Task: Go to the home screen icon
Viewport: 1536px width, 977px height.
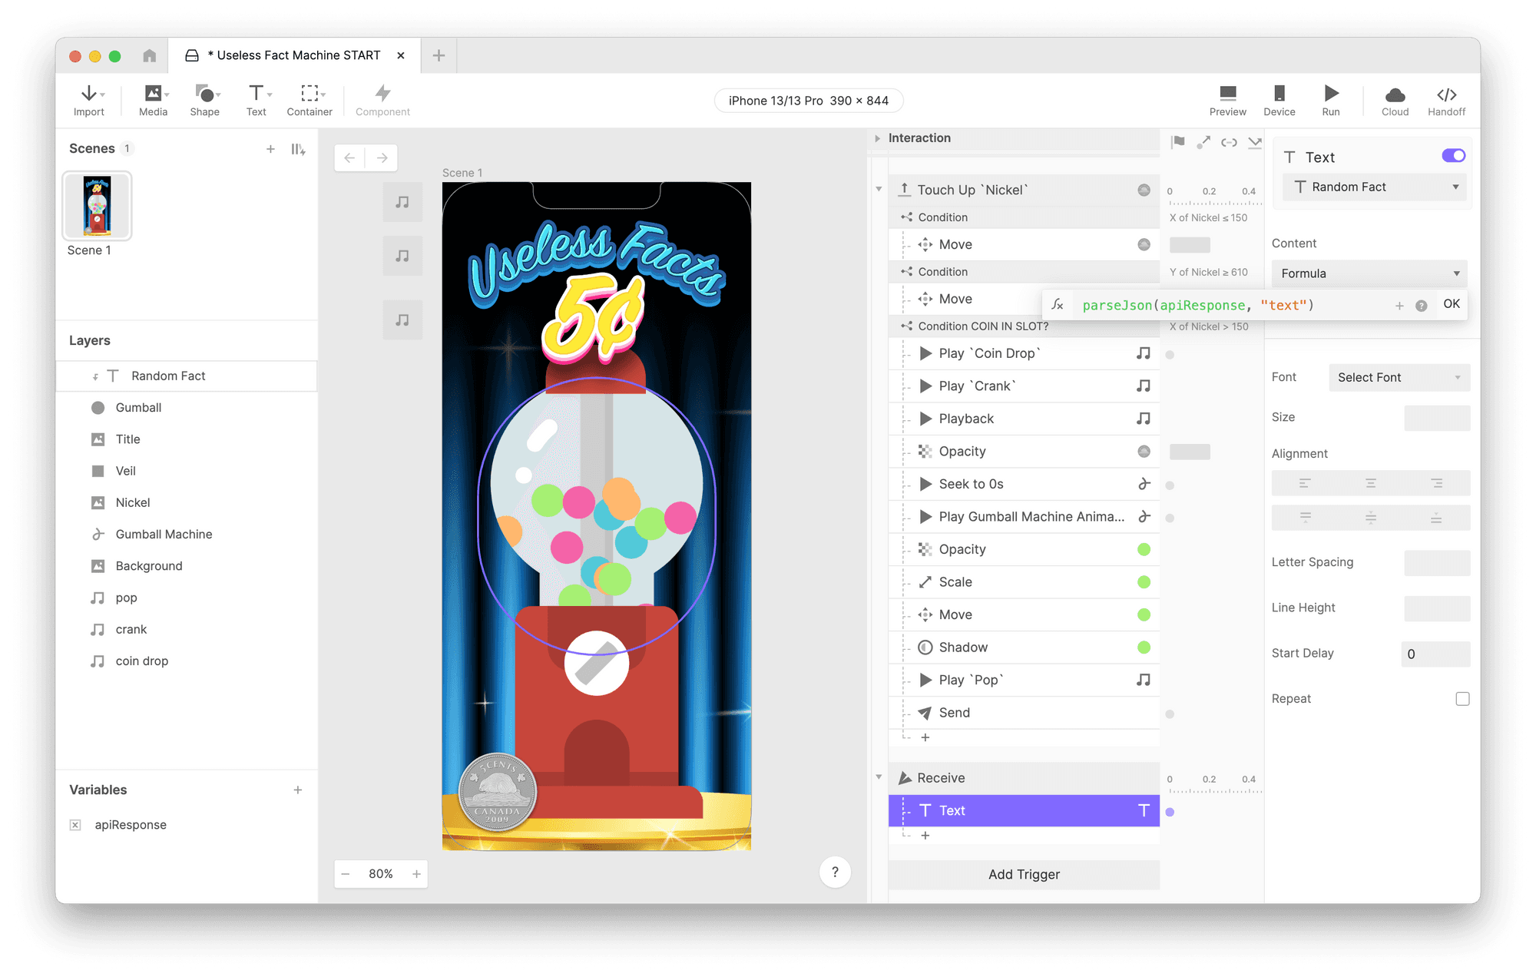Action: (x=150, y=55)
